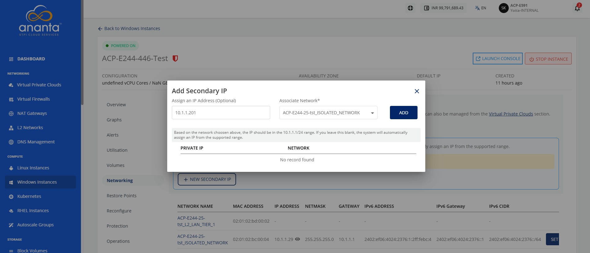This screenshot has height=253, width=590.
Task: Select the Reconfigure tab
Action: click(119, 211)
